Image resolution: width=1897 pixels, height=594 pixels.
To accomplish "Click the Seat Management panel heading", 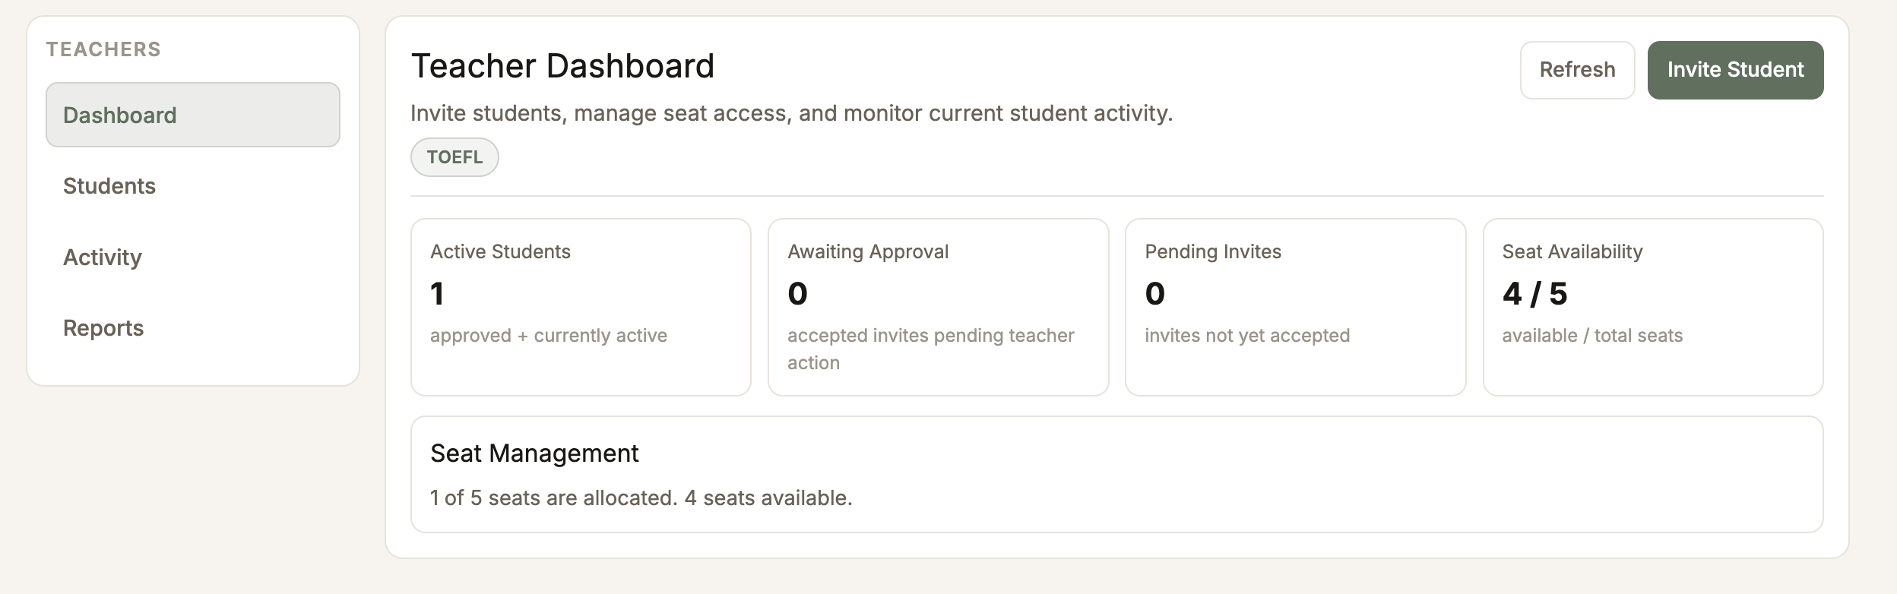I will [x=535, y=453].
